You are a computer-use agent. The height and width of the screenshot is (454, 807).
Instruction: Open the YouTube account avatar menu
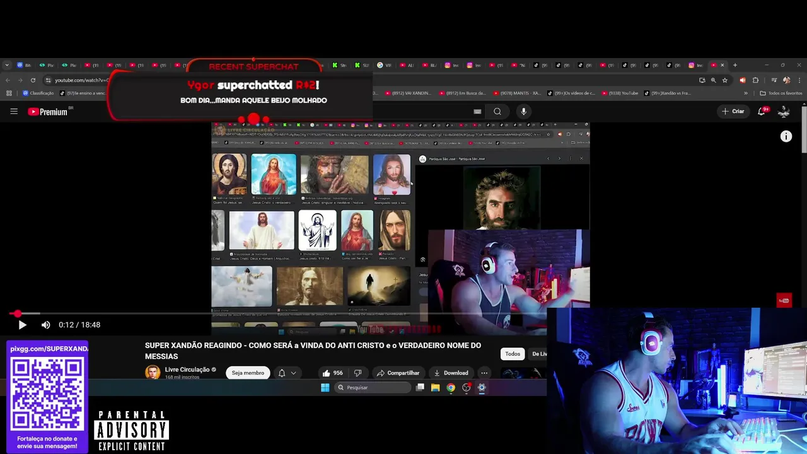point(784,112)
